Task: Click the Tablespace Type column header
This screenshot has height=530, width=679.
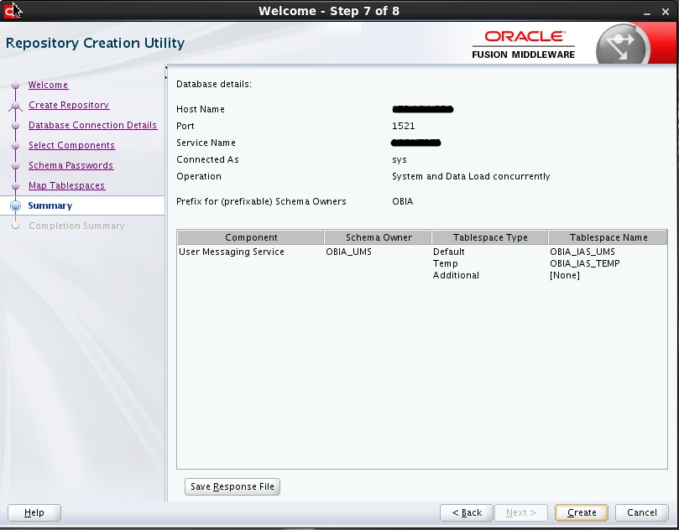Action: coord(490,237)
